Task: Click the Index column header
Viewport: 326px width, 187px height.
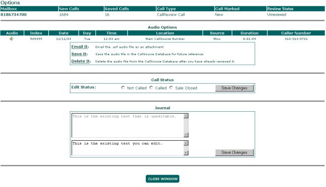Action: click(36, 33)
